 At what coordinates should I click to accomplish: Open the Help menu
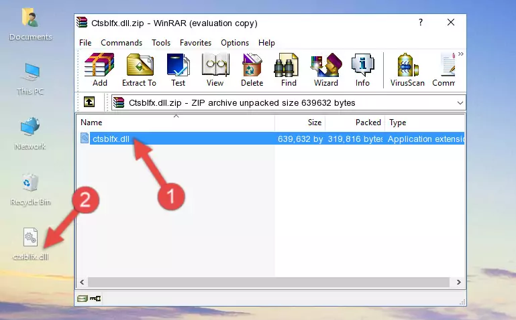click(x=266, y=43)
